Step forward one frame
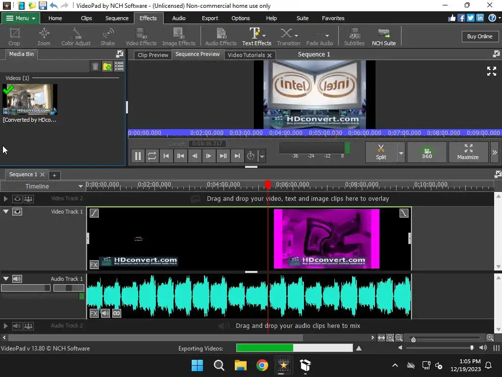This screenshot has height=377, width=502. pyautogui.click(x=208, y=156)
